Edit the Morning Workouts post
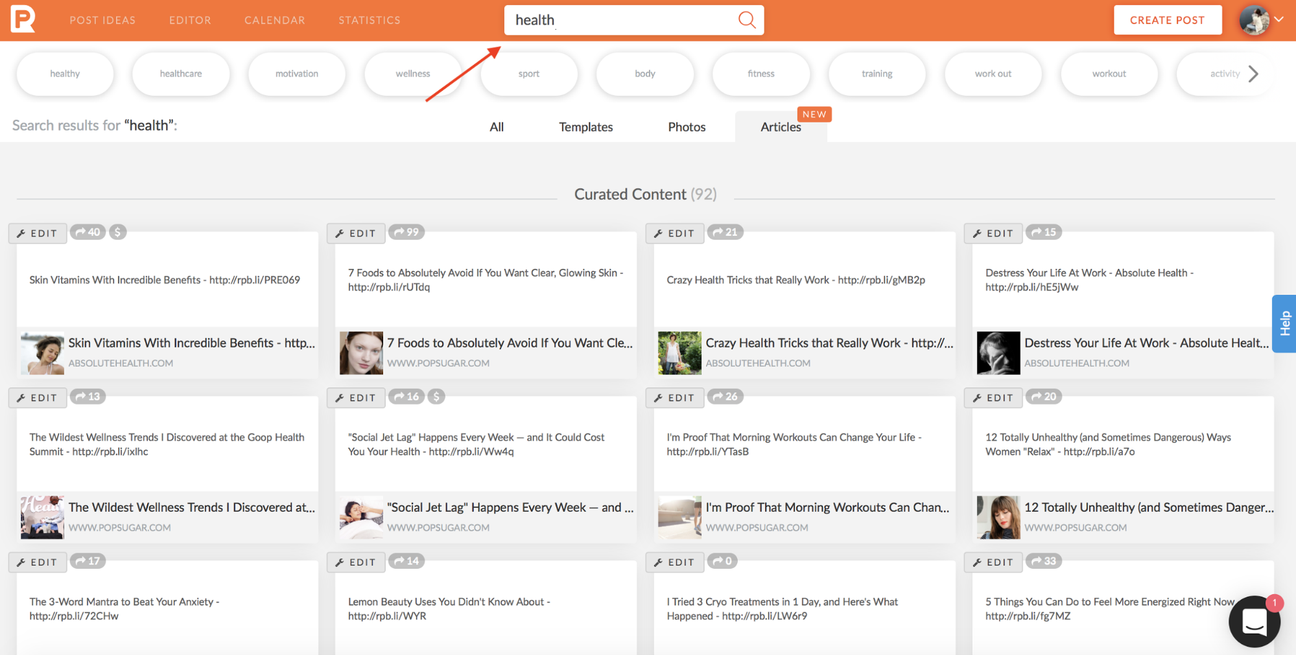Screen dimensions: 1296x655 point(675,398)
